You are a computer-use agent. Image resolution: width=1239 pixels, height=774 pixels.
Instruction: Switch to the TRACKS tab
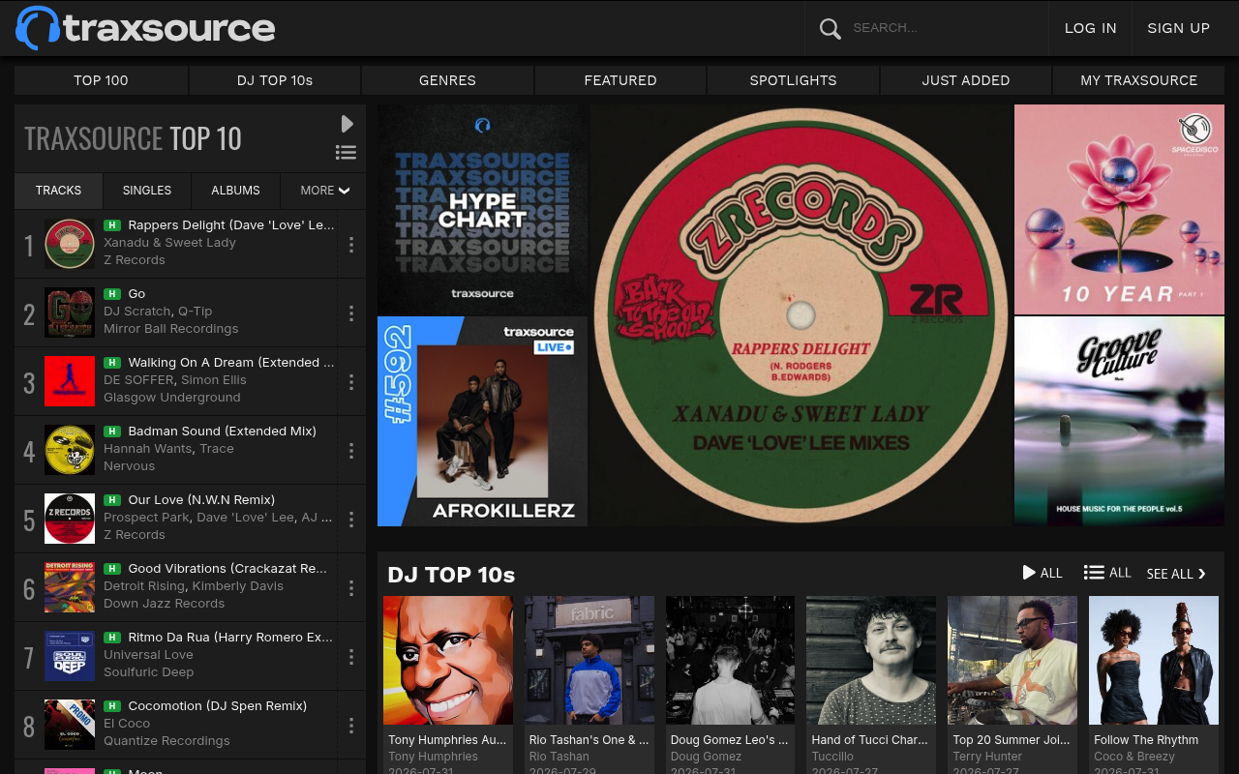(58, 191)
